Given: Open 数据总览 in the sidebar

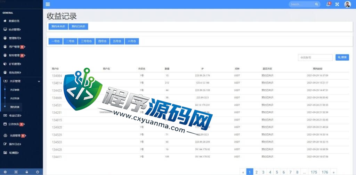Looking at the screenshot, I should click(x=14, y=21).
